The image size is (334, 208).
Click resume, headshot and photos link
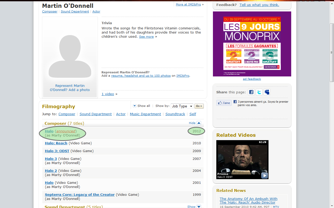pyautogui.click(x=141, y=76)
